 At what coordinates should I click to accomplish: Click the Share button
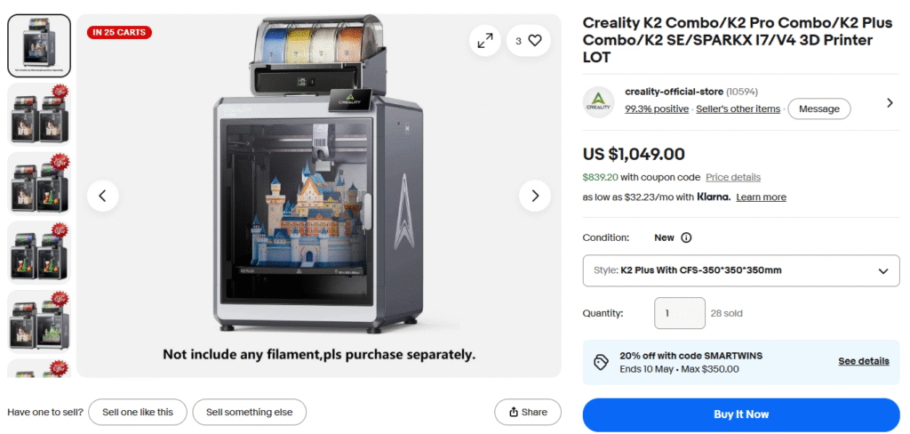(x=528, y=412)
